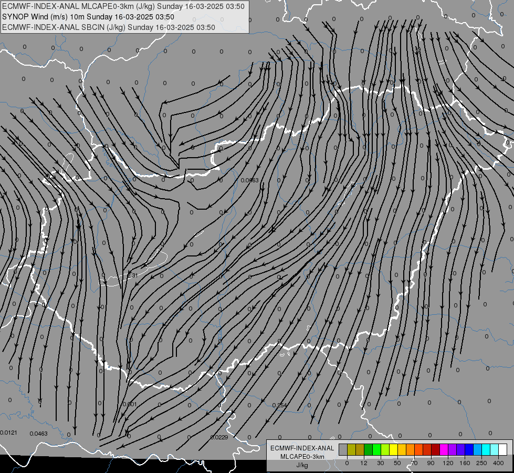Click the 0.001 value on the map

130,404
